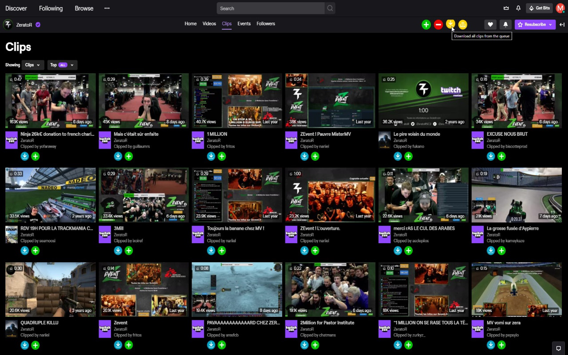Toggle channel notifications bell for ZeratoR
The height and width of the screenshot is (355, 568).
pyautogui.click(x=505, y=25)
